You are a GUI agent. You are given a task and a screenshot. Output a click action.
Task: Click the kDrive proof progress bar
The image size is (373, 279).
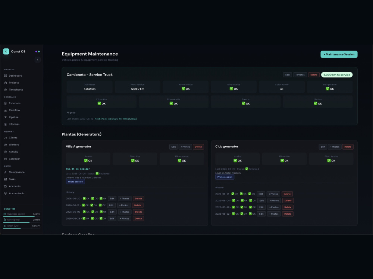pyautogui.click(x=21, y=222)
